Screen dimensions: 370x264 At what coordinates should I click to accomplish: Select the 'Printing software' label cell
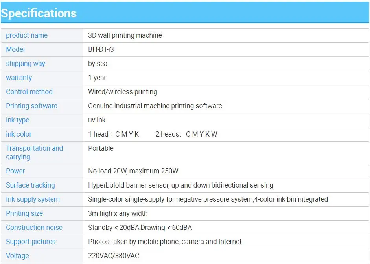click(x=31, y=106)
